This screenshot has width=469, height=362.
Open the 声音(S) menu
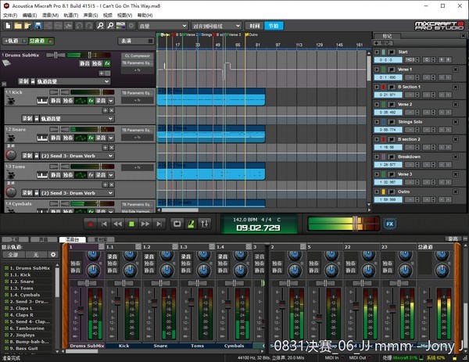90,15
